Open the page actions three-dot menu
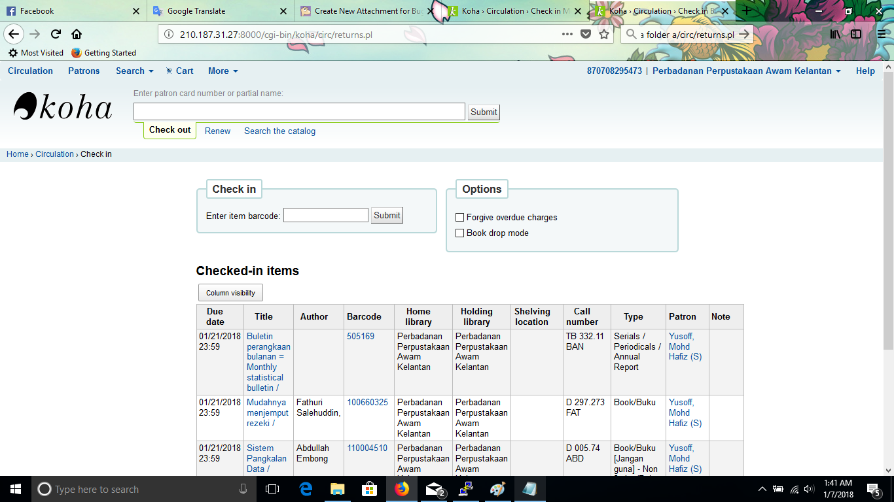894x502 pixels. 567,34
